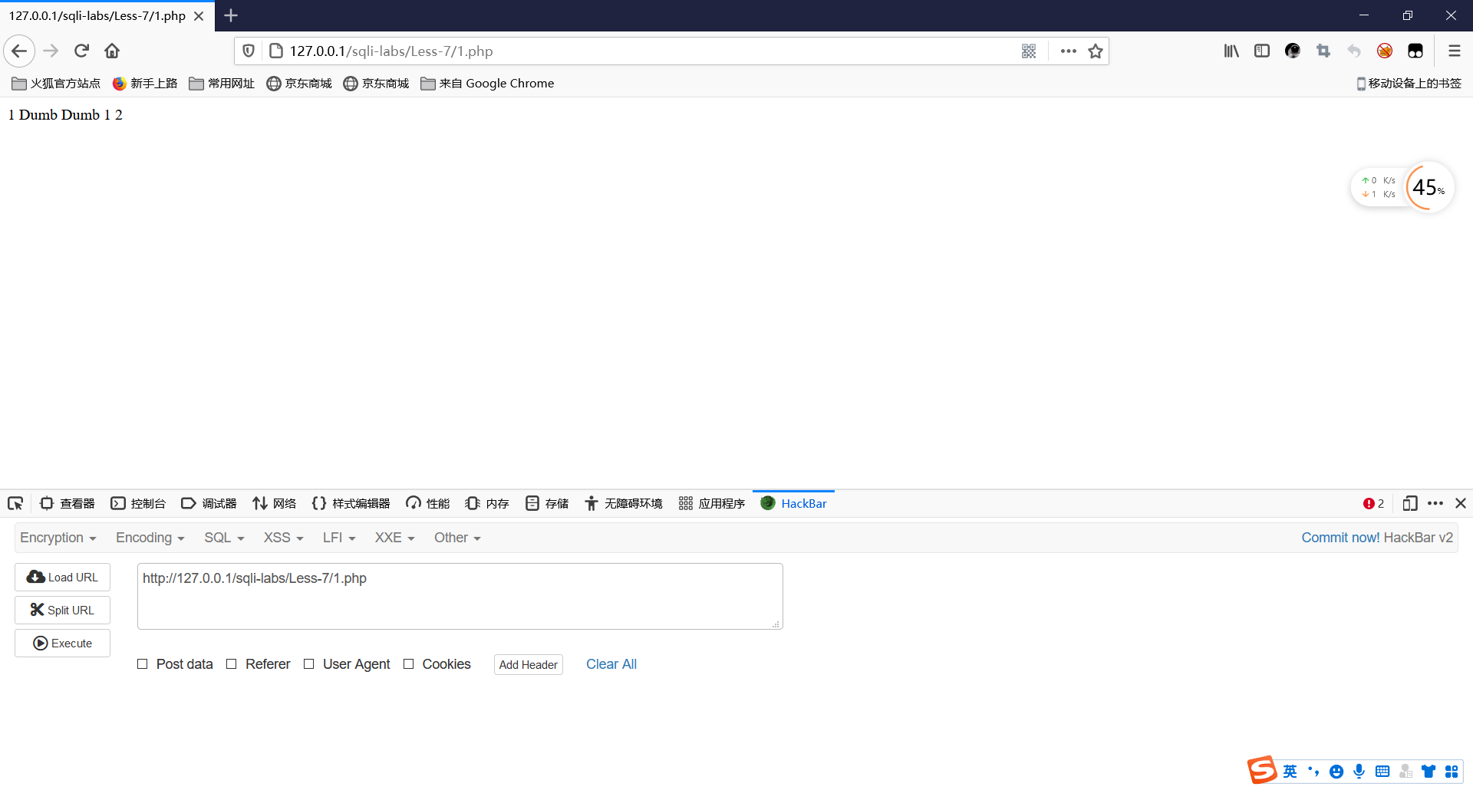Click the Sogou microphone voice input icon

tap(1359, 772)
